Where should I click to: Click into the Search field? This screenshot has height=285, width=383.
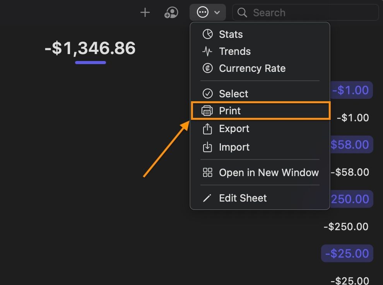[x=309, y=13]
